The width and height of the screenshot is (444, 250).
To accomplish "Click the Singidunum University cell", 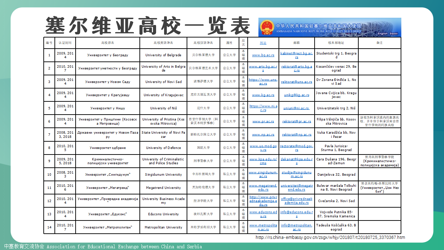I will point(163,174).
